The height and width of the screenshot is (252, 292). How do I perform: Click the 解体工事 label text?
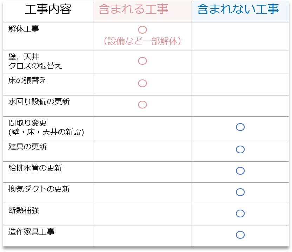pyautogui.click(x=24, y=29)
